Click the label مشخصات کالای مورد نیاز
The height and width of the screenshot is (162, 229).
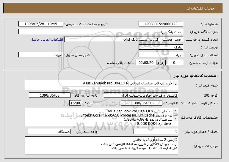(198, 117)
